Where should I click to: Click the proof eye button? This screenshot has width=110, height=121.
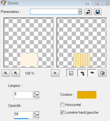(92, 73)
